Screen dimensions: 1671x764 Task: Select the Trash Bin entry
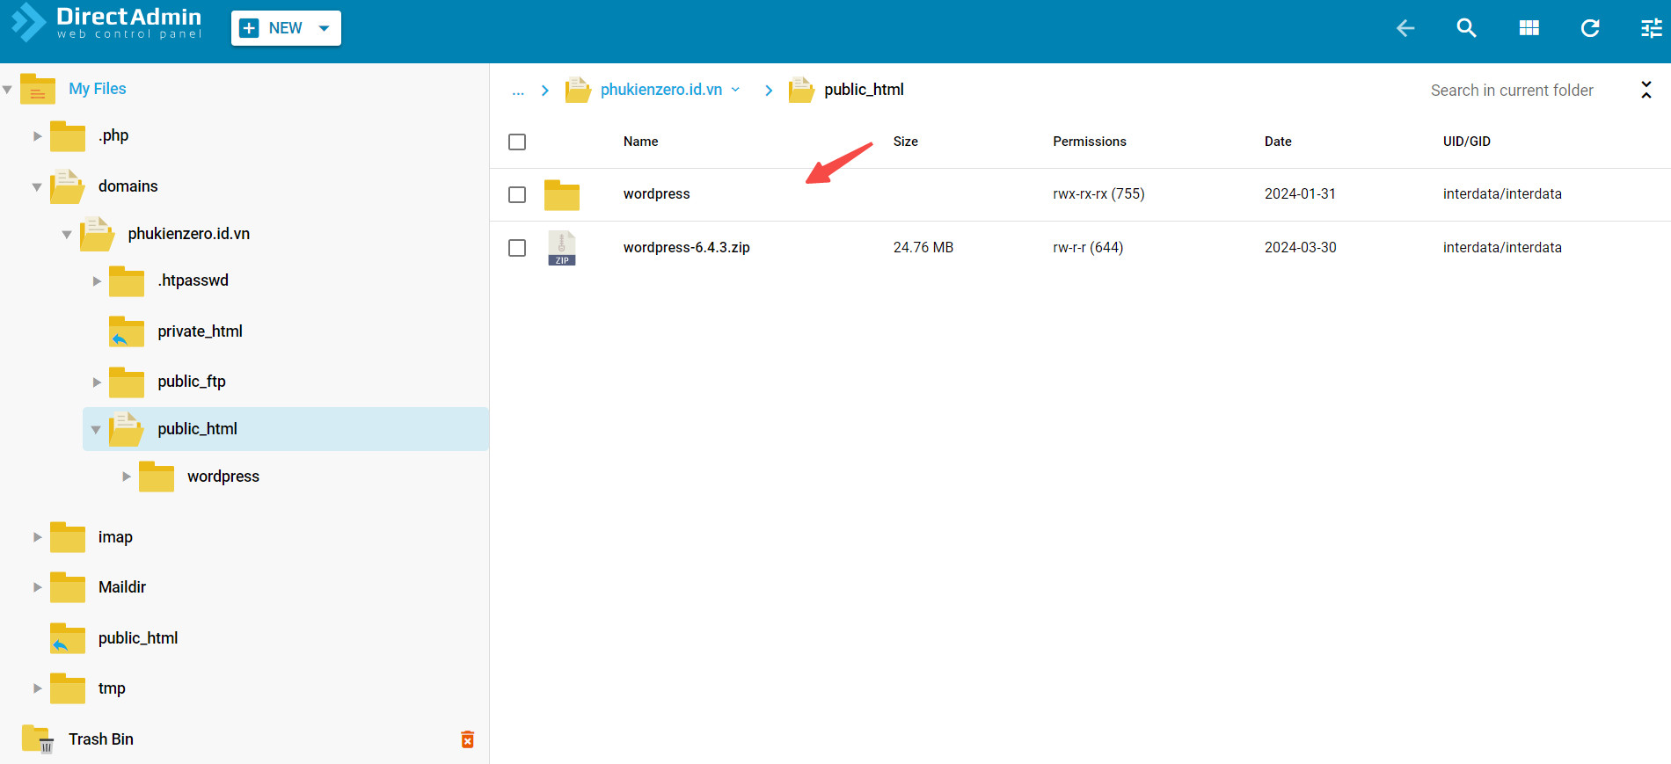(x=101, y=739)
